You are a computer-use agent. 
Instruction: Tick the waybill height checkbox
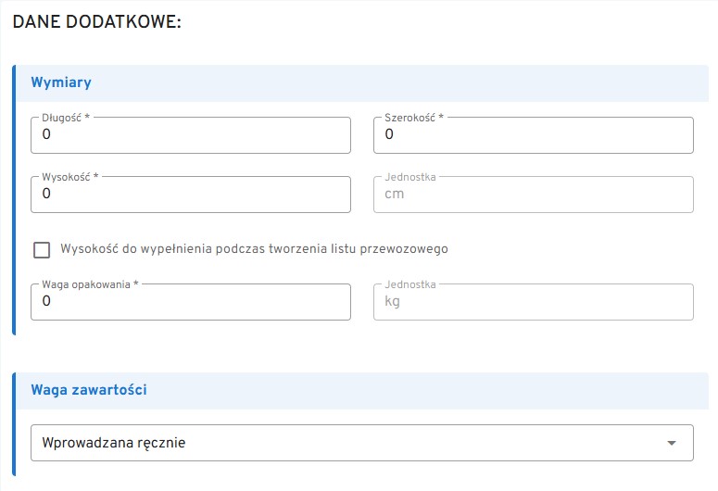[42, 249]
